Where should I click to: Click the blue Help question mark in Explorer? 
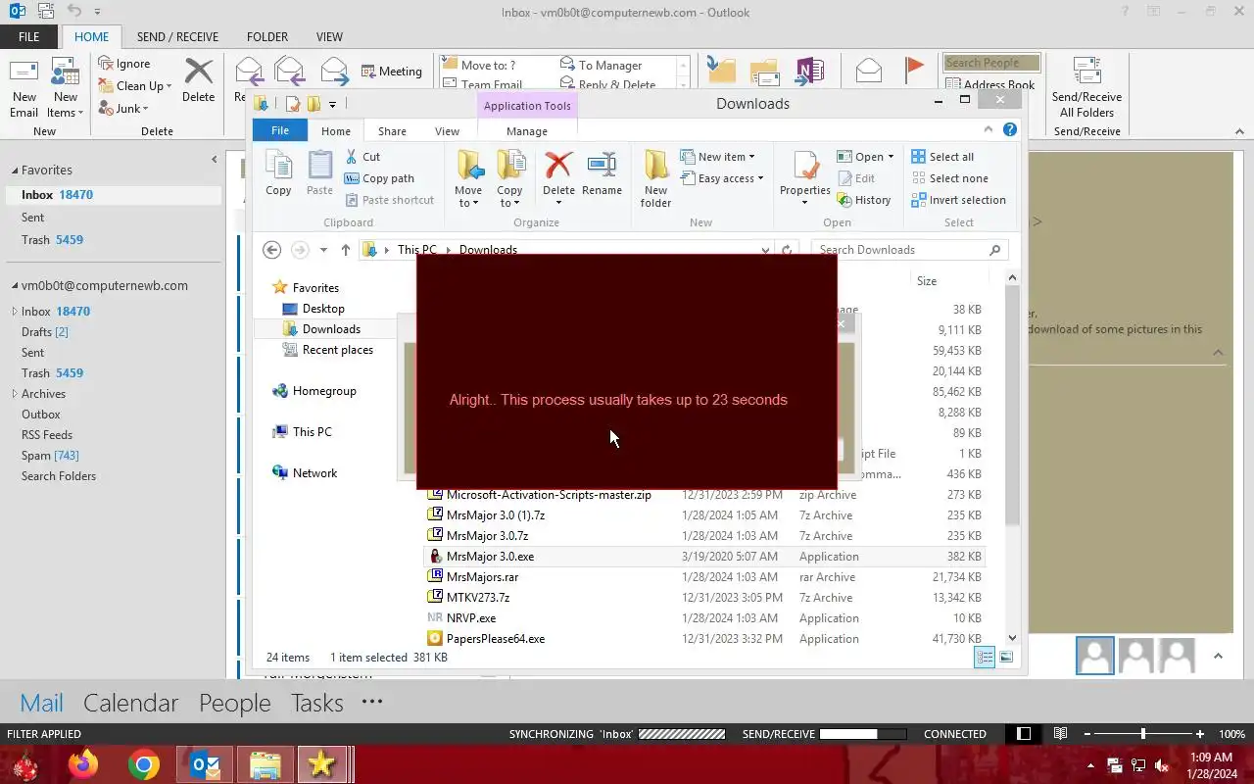pyautogui.click(x=1010, y=129)
